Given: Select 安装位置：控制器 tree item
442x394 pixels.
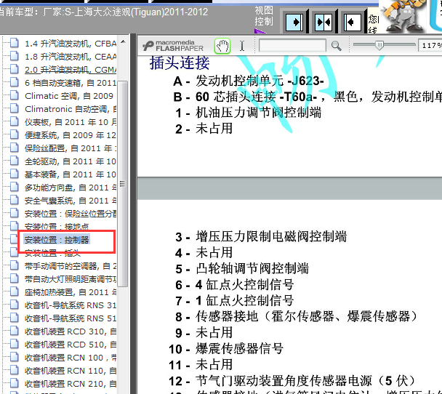Looking at the screenshot, I should click(57, 240).
